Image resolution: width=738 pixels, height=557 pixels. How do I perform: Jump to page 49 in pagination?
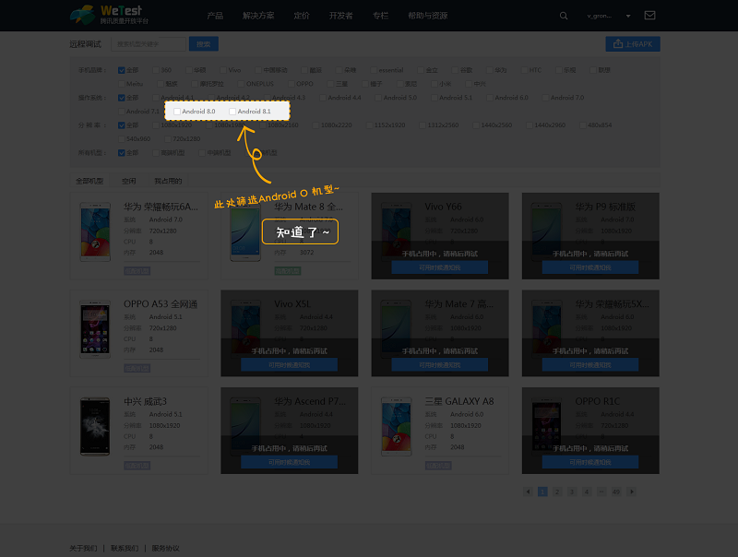pyautogui.click(x=616, y=492)
